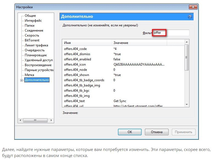The image size is (212, 160).
Task: Sort by the Значение column header
Action: click(x=139, y=43)
